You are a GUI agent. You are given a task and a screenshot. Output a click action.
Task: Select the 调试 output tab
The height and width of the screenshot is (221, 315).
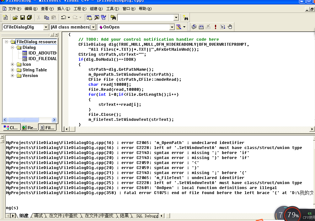pos(38,216)
